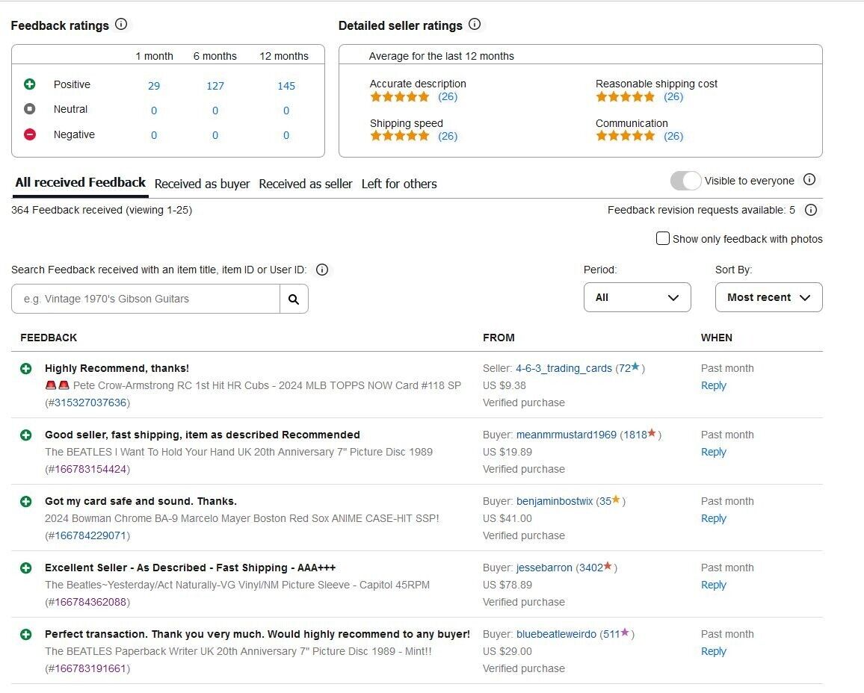Viewport: 864px width, 693px height.
Task: Click the red Negative rating icon
Action: [30, 134]
